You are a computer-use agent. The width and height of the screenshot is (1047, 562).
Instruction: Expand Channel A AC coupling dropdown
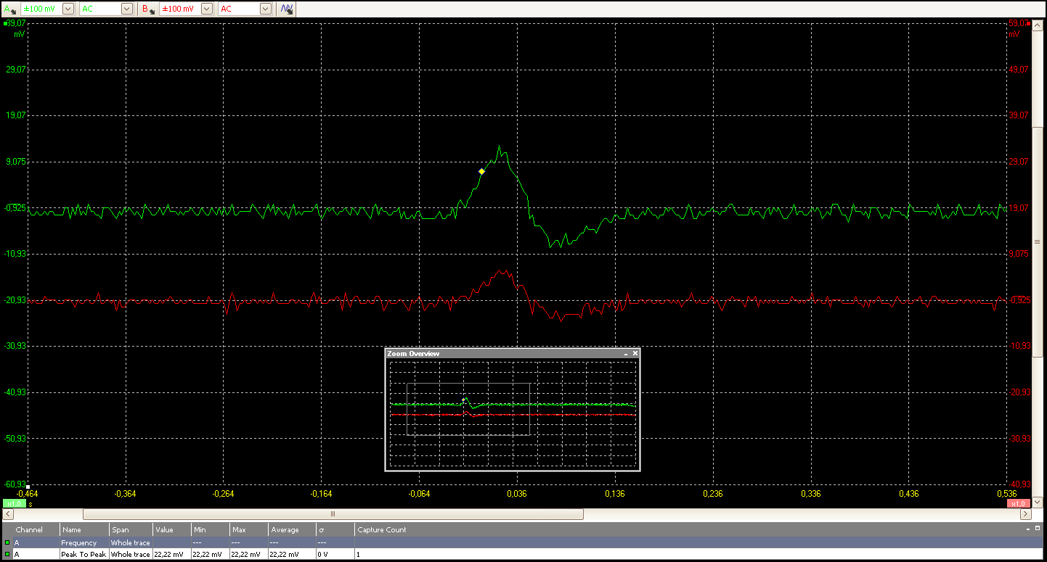point(126,9)
